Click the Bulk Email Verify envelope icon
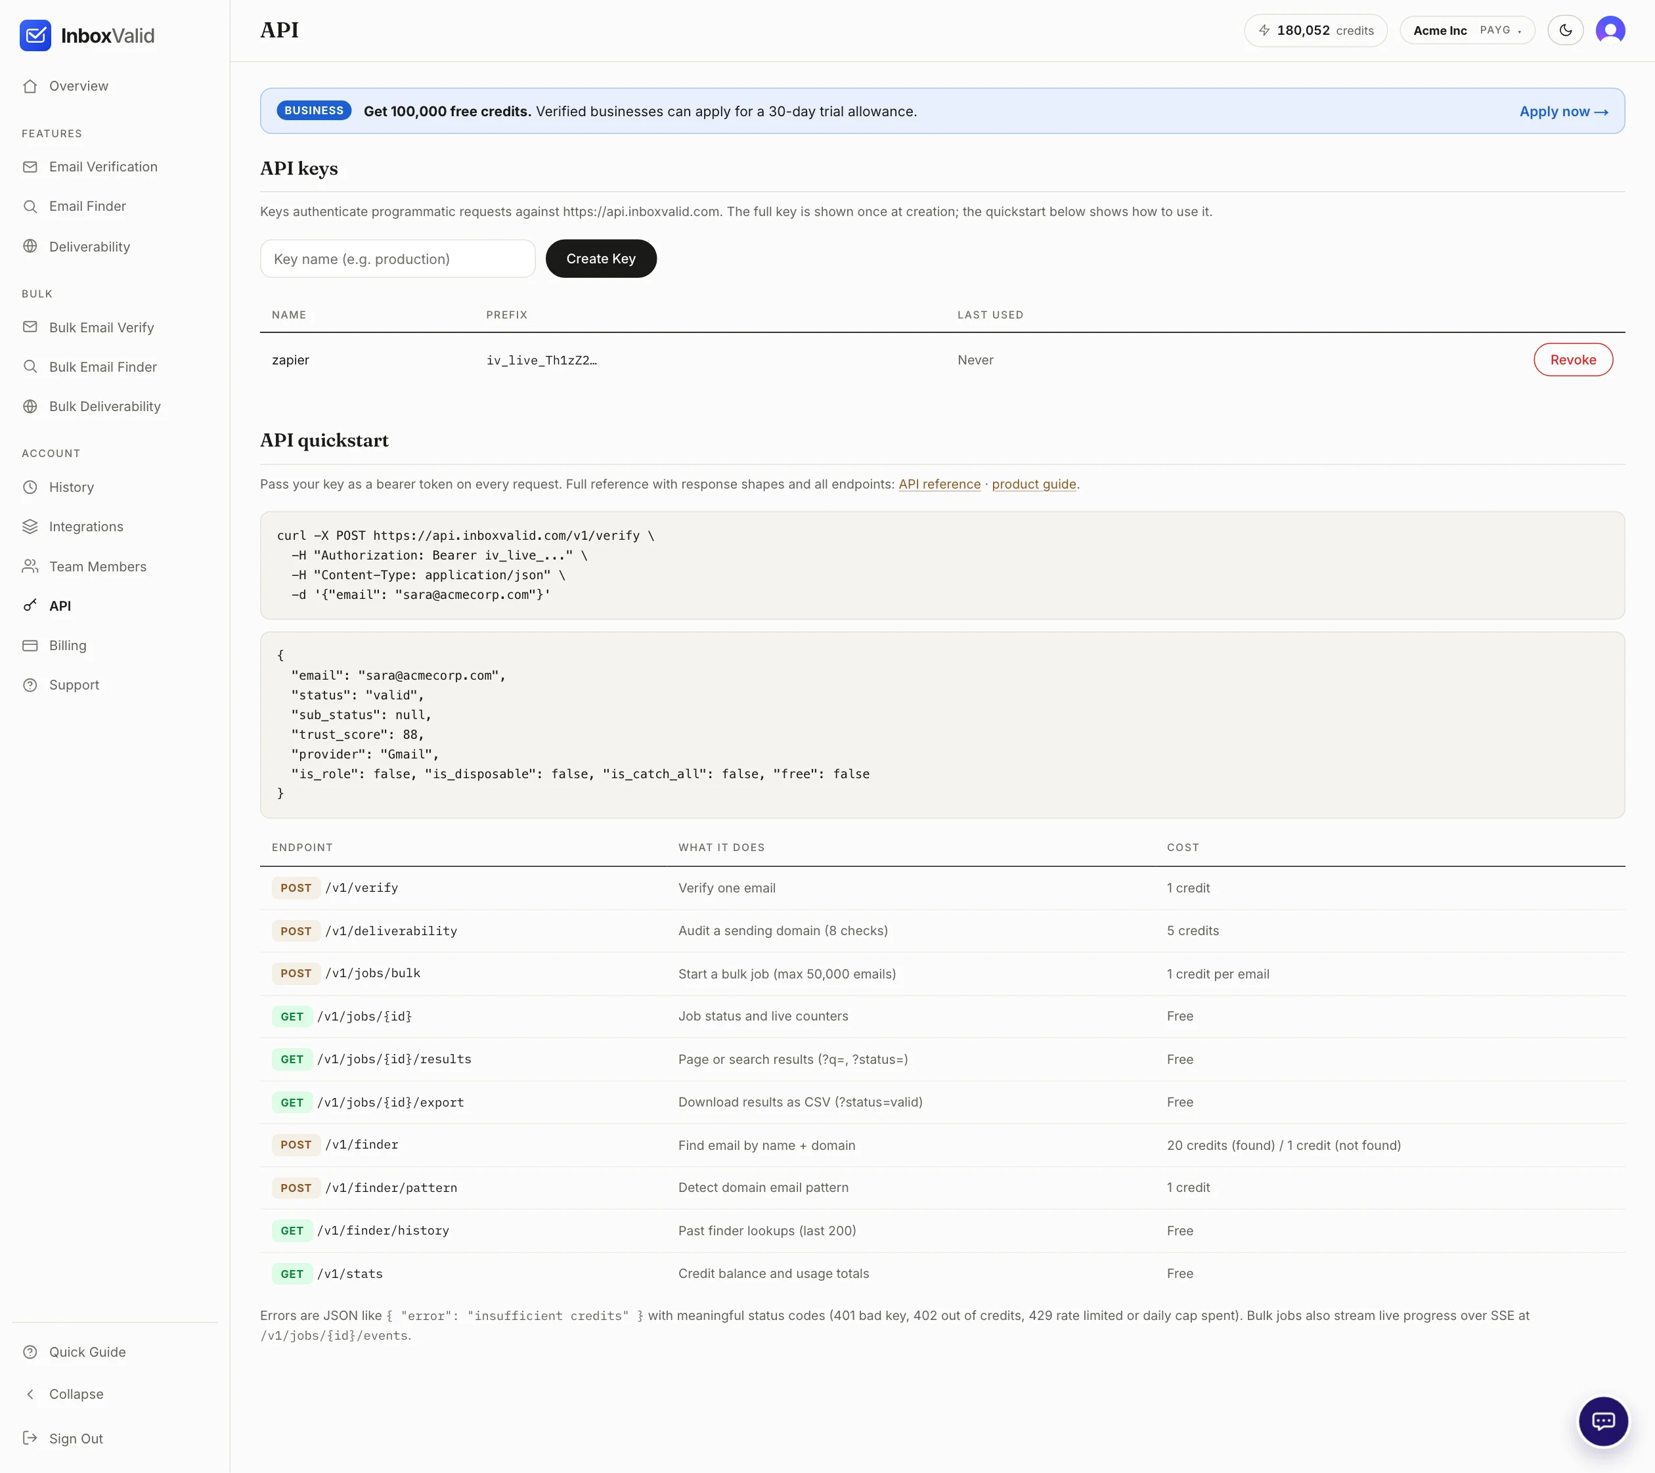 click(x=30, y=327)
